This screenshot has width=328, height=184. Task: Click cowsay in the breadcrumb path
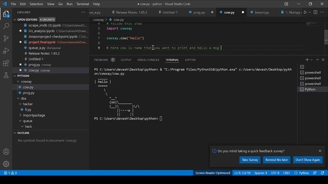tap(98, 19)
